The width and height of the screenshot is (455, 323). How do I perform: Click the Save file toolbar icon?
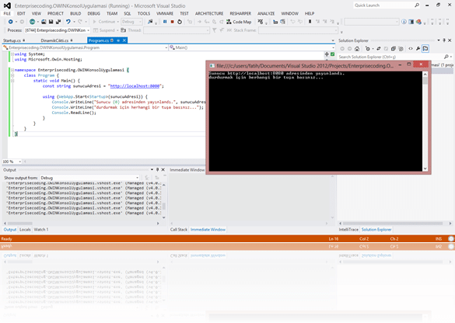(51, 22)
